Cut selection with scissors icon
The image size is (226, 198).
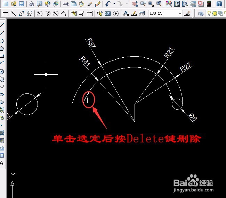(66, 4)
